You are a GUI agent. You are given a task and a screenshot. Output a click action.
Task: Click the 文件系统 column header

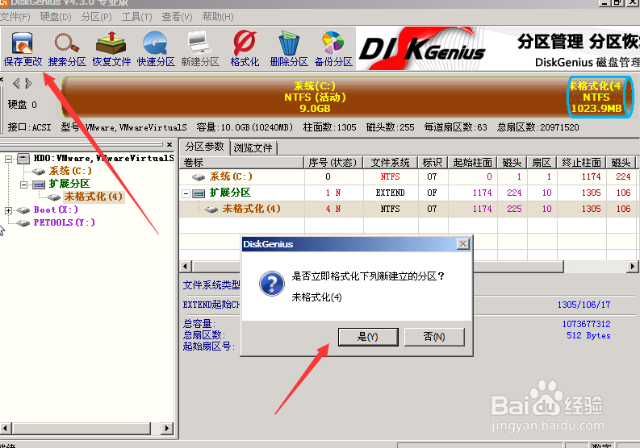click(390, 163)
